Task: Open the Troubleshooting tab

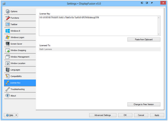Action: [20, 89]
